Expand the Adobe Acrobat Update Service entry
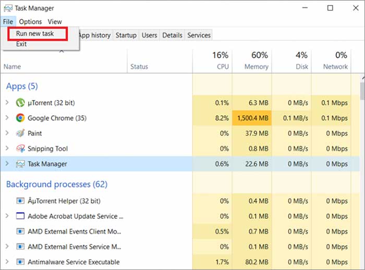The image size is (365, 270). point(7,216)
